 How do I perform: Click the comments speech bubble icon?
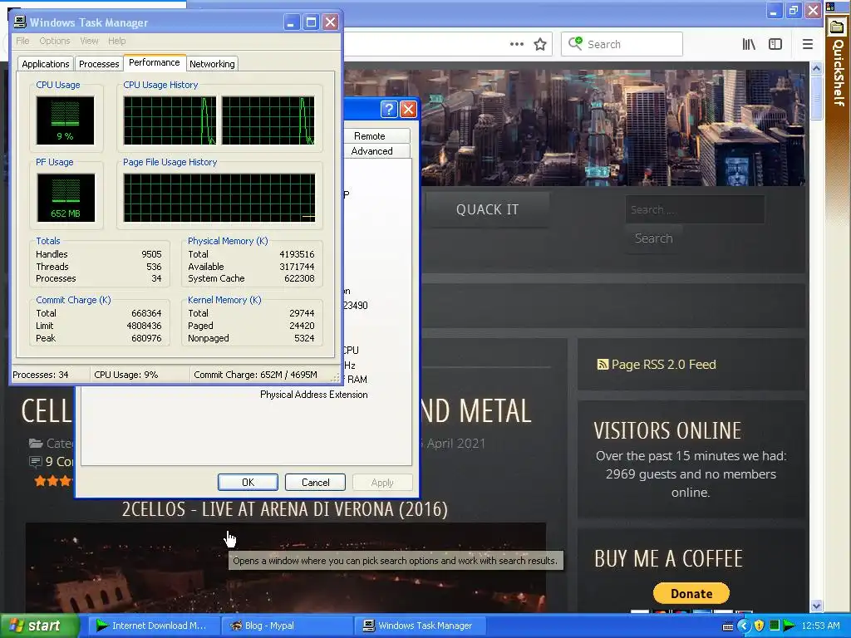coord(35,462)
